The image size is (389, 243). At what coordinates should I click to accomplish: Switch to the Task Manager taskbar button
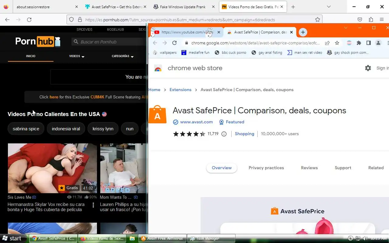(x=211, y=238)
